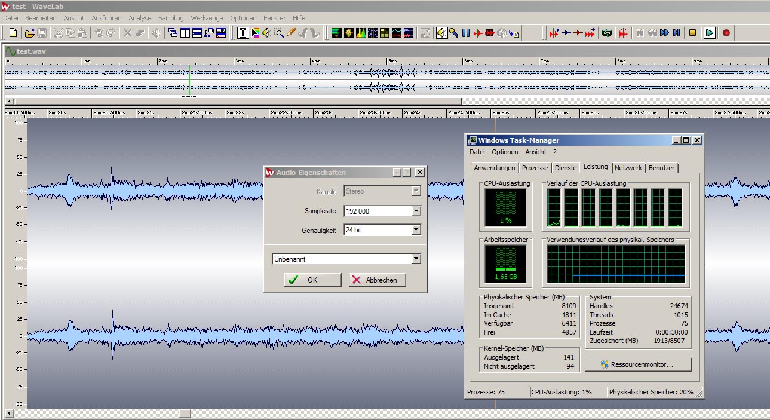Toggle loop playback icon
Viewport: 770px width, 420px height.
(607, 33)
